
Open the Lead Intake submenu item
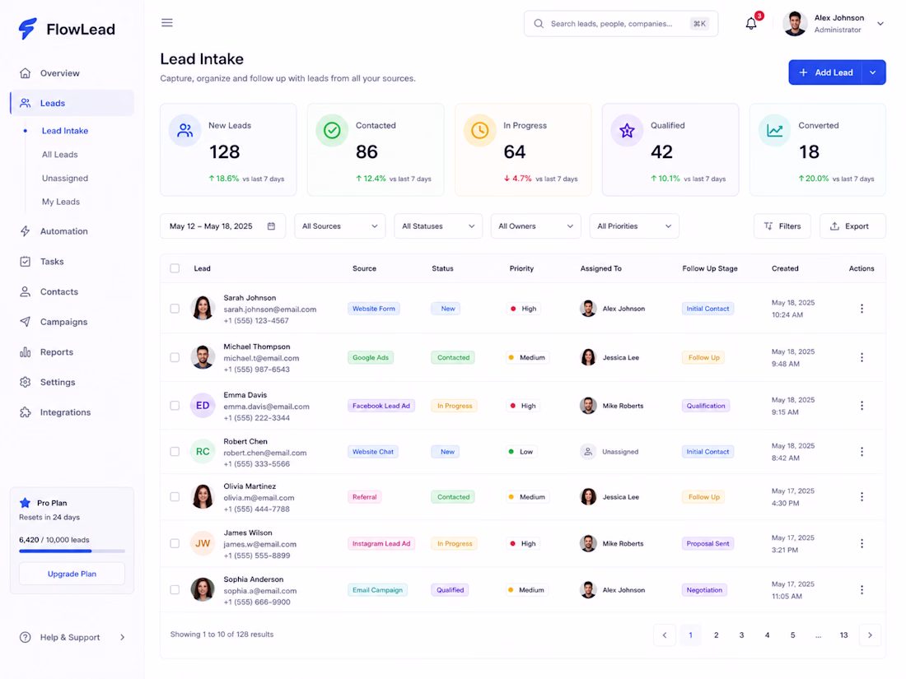pos(65,131)
